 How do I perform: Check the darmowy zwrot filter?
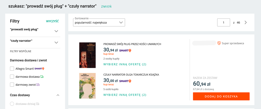coord(12,85)
